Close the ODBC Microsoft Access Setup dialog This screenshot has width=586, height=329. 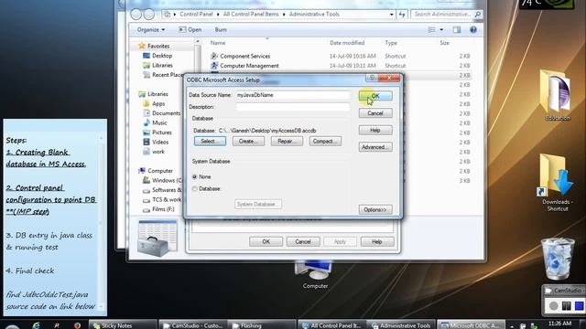pyautogui.click(x=389, y=78)
